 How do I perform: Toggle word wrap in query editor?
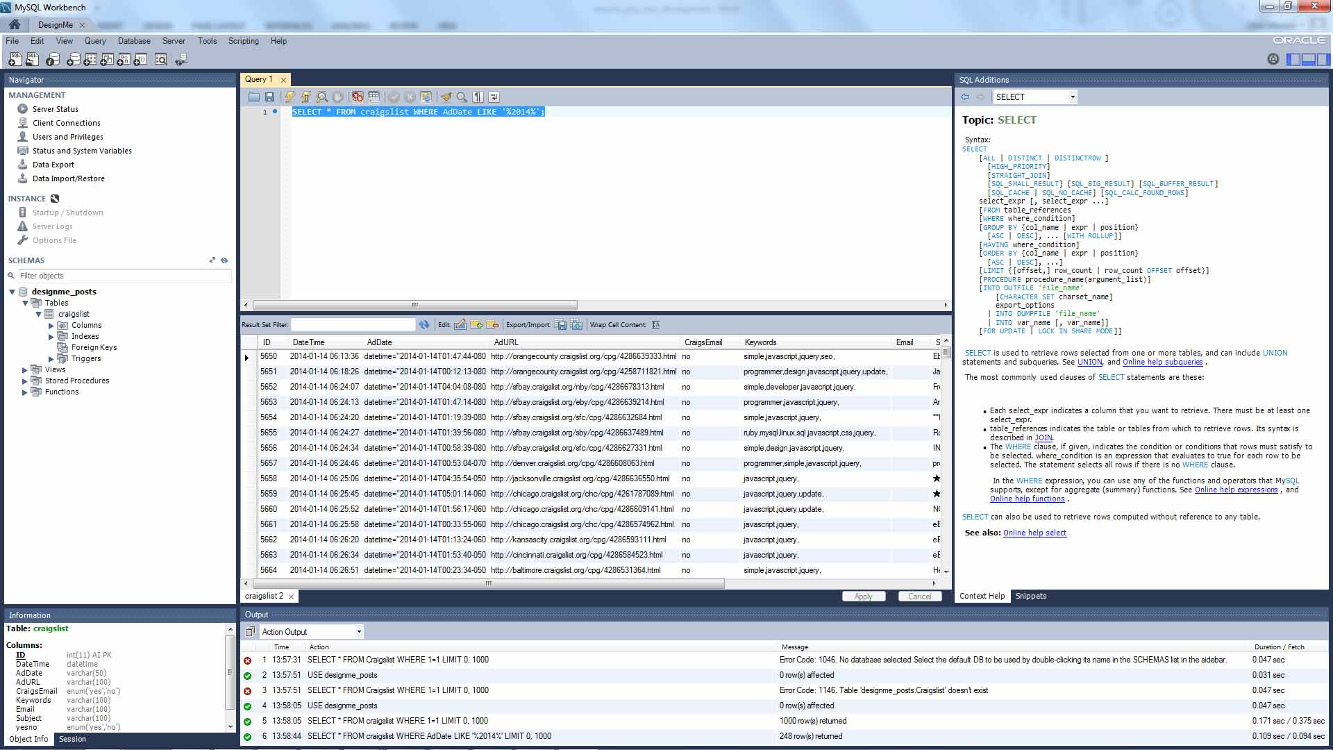pos(494,97)
